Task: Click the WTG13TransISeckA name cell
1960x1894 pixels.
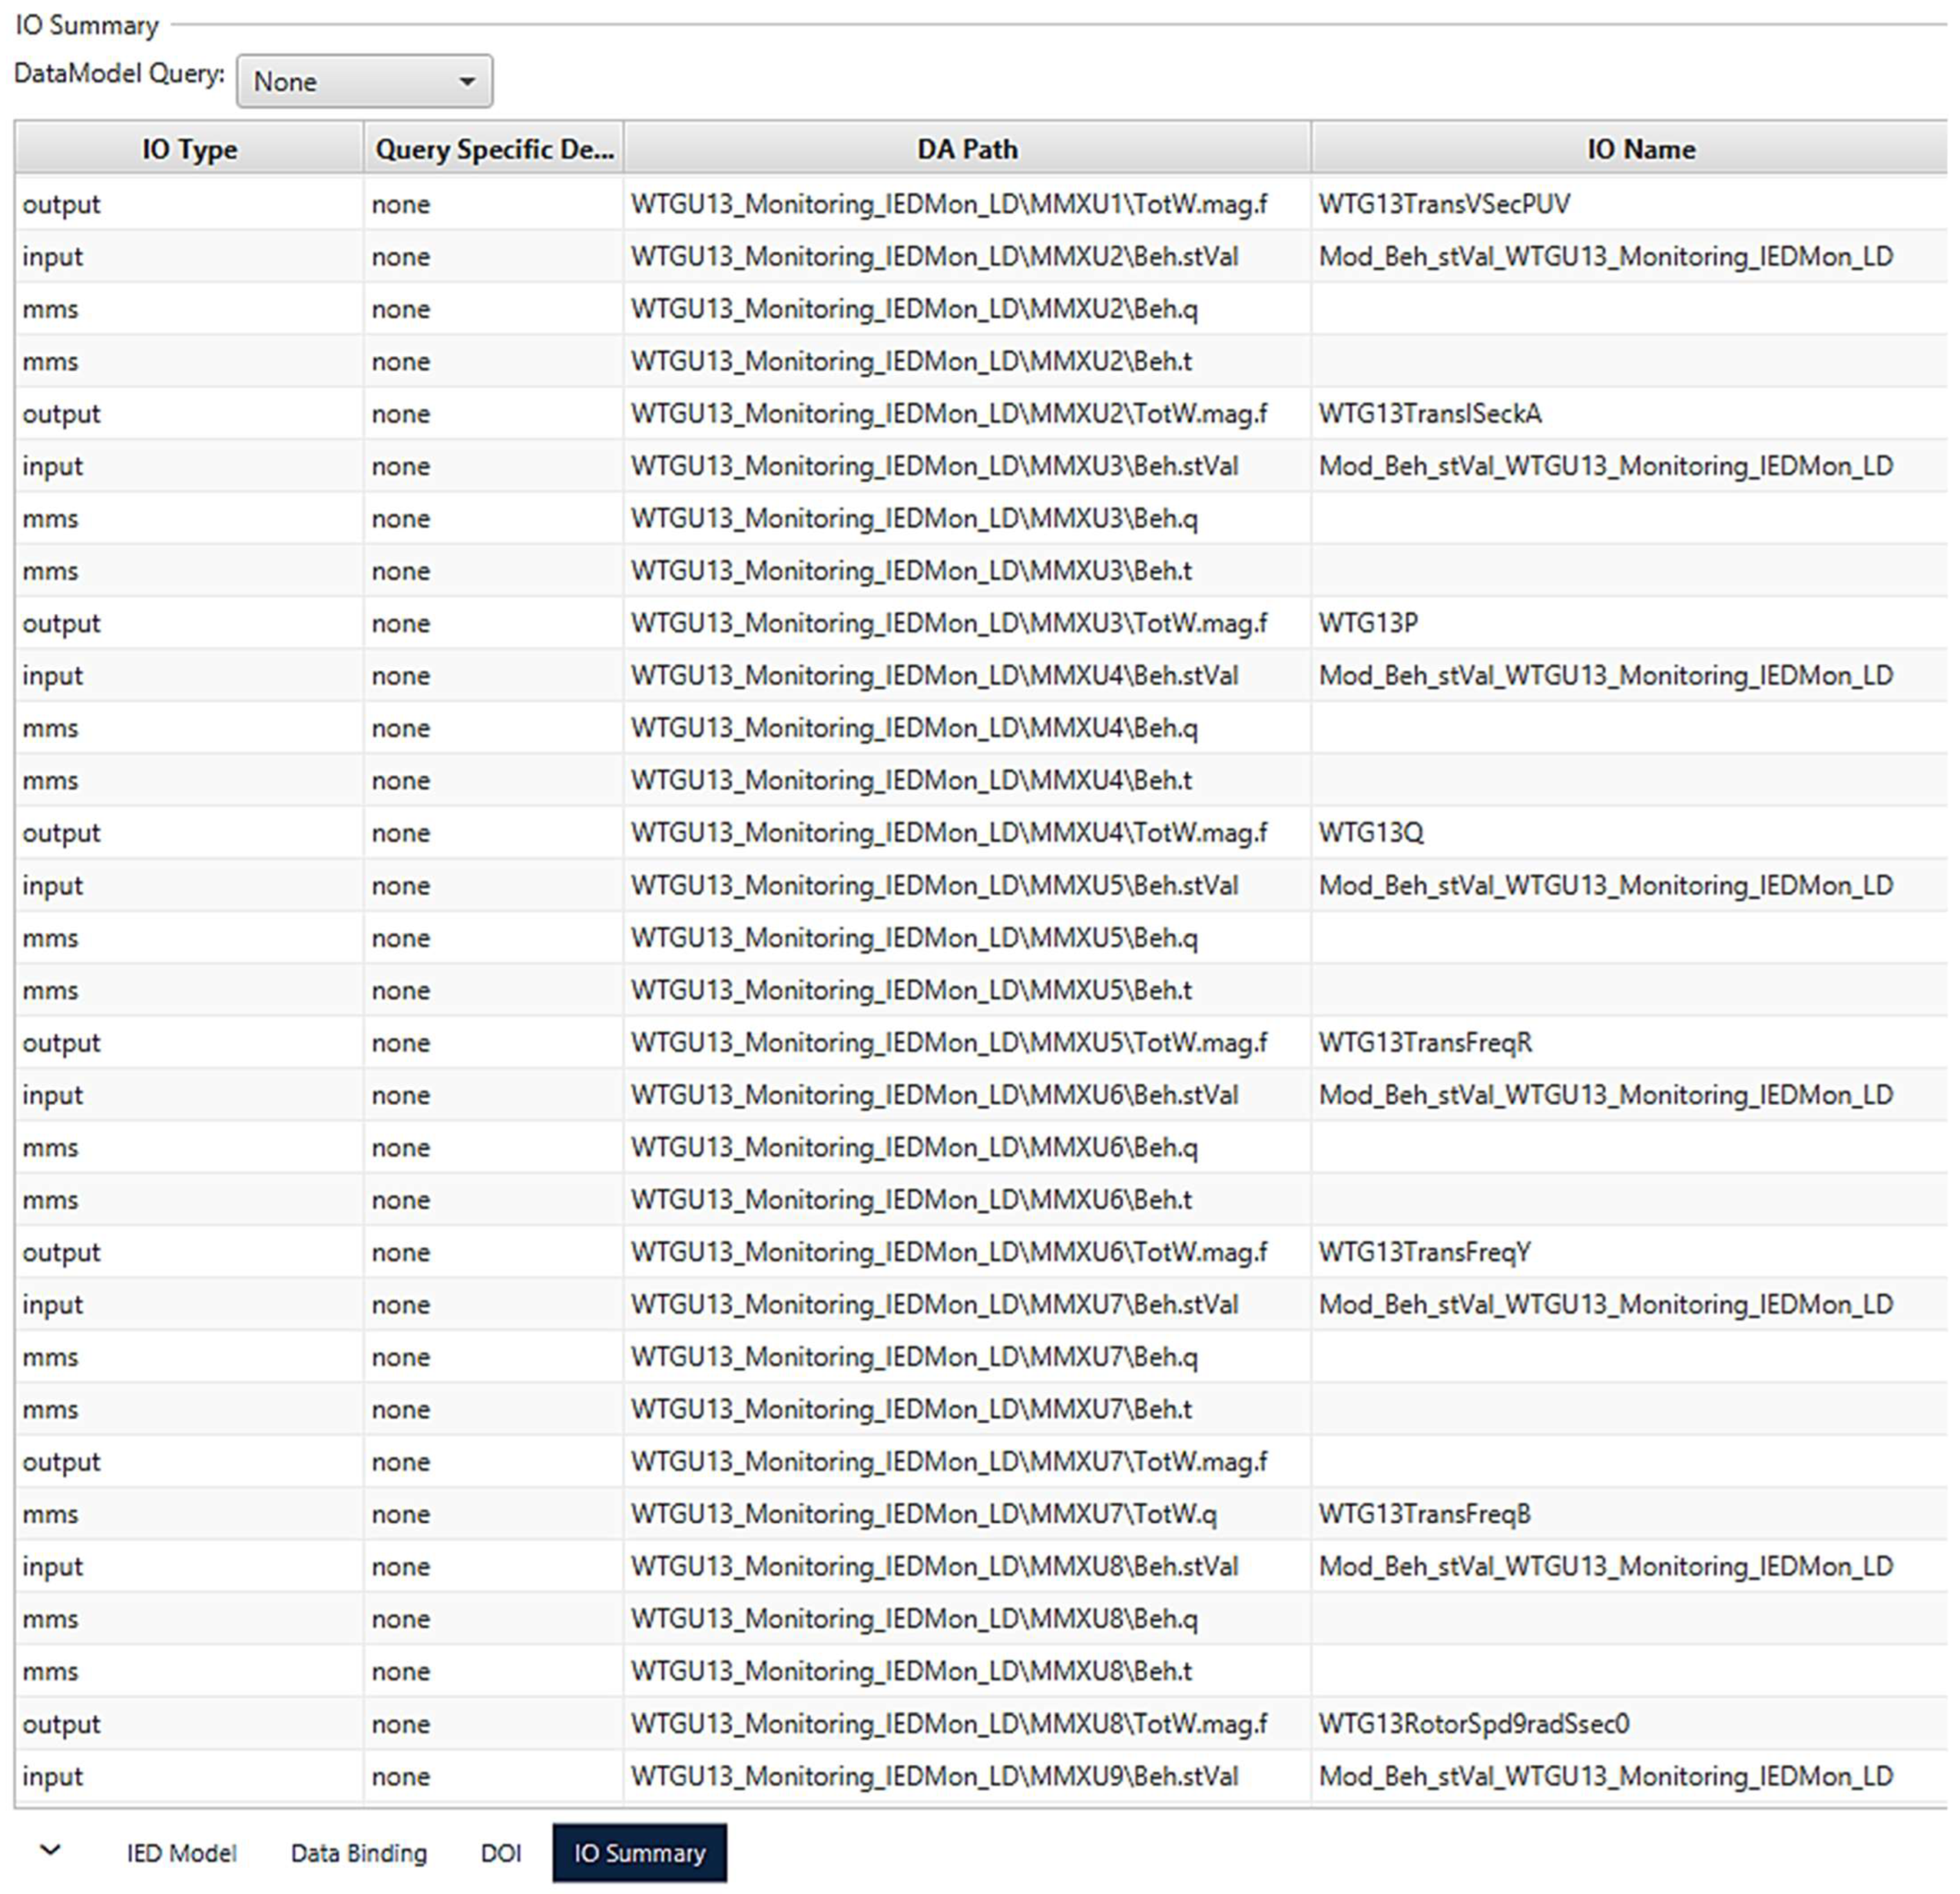Action: pyautogui.click(x=1430, y=414)
